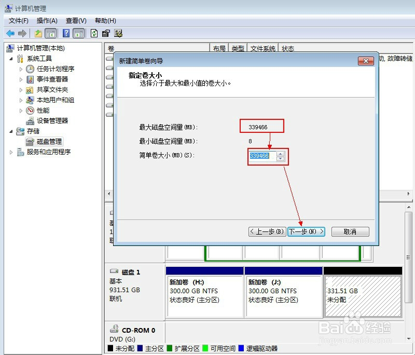The width and height of the screenshot is (415, 355).
Task: Open Device Manager (设备管理器) node
Action: [x=52, y=121]
